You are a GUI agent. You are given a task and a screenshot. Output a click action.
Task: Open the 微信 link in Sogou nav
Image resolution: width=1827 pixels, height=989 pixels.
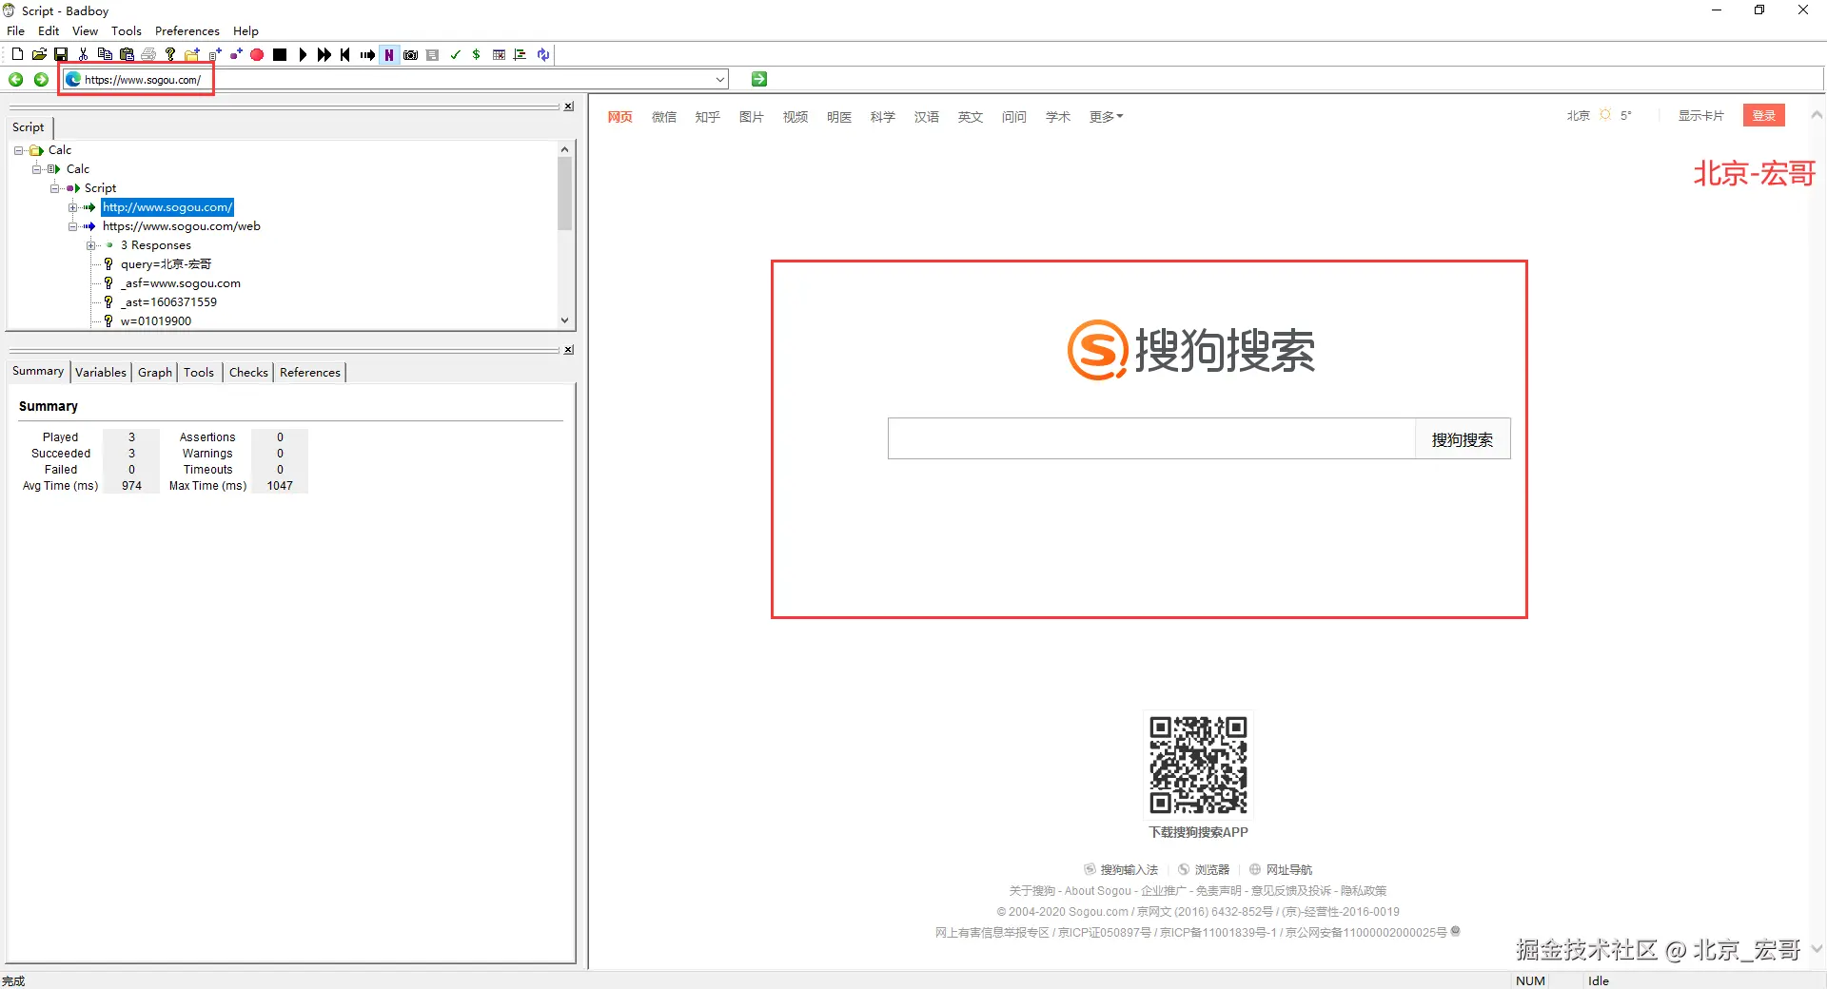pyautogui.click(x=664, y=117)
